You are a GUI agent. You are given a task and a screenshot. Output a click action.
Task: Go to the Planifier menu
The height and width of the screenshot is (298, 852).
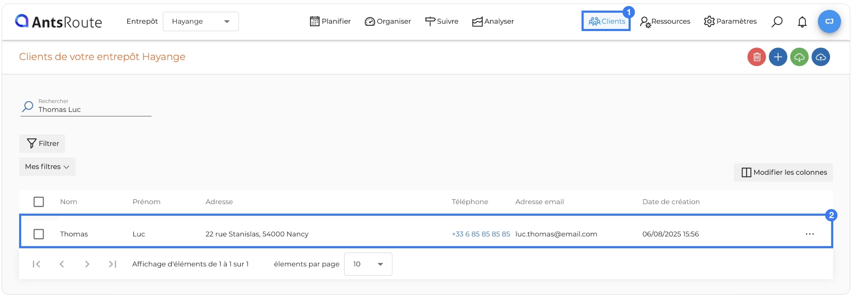[330, 22]
